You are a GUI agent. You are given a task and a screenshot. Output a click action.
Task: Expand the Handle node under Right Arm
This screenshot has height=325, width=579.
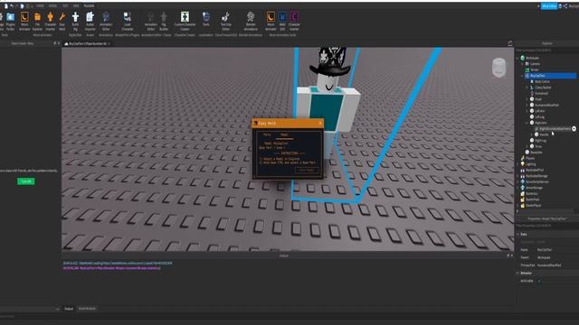(x=532, y=135)
